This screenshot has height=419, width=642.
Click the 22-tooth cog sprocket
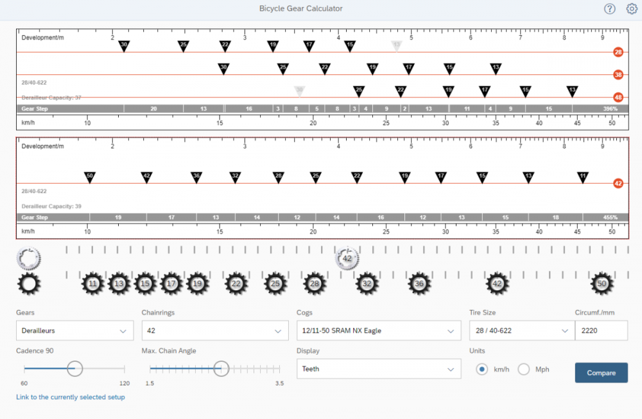tap(236, 284)
